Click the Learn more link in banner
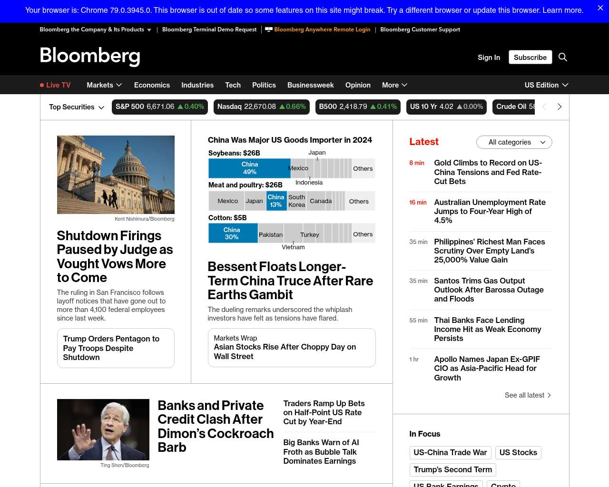This screenshot has height=487, width=609. [563, 10]
